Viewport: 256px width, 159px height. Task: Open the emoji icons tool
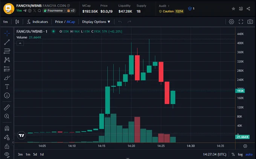[x=7, y=95]
